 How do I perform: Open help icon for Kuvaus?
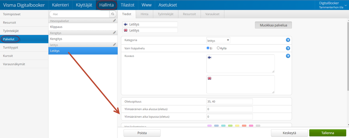click(x=288, y=56)
